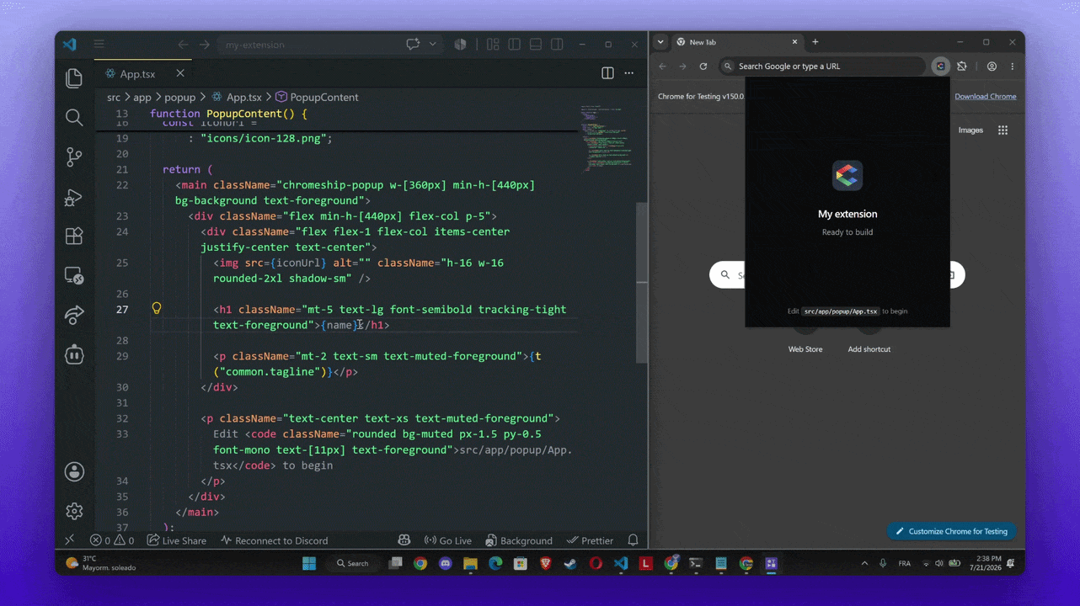This screenshot has width=1080, height=606.
Task: Split the editor to the right
Action: pyautogui.click(x=607, y=73)
